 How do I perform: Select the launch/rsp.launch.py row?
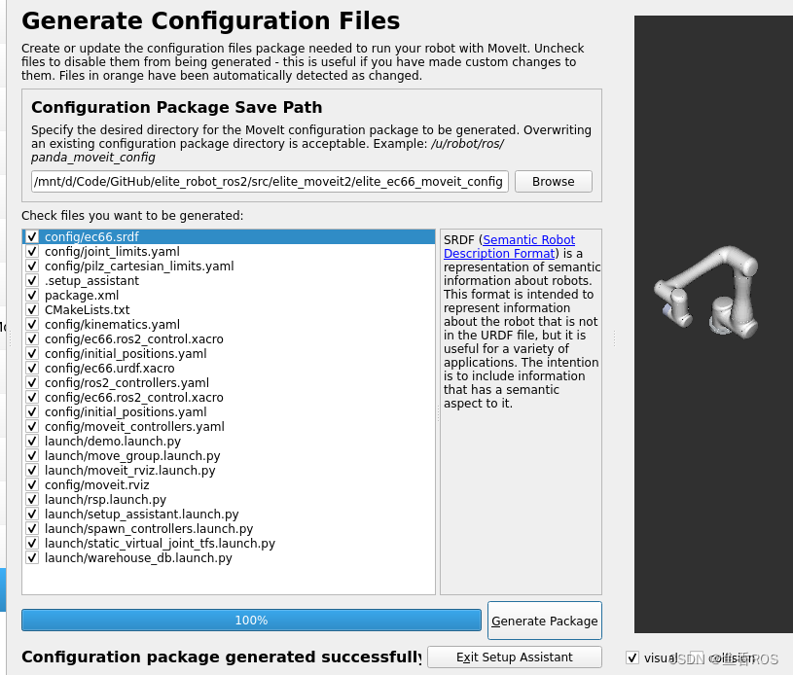[x=229, y=500]
